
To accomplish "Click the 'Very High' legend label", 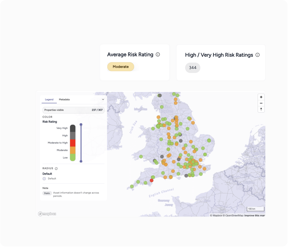I will [x=62, y=128].
